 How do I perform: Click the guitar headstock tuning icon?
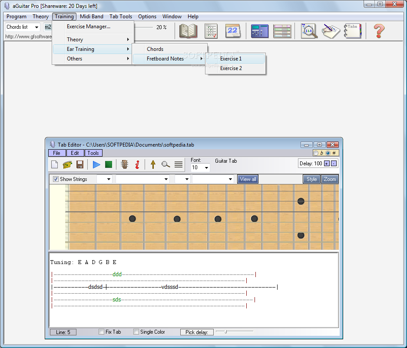click(x=125, y=164)
